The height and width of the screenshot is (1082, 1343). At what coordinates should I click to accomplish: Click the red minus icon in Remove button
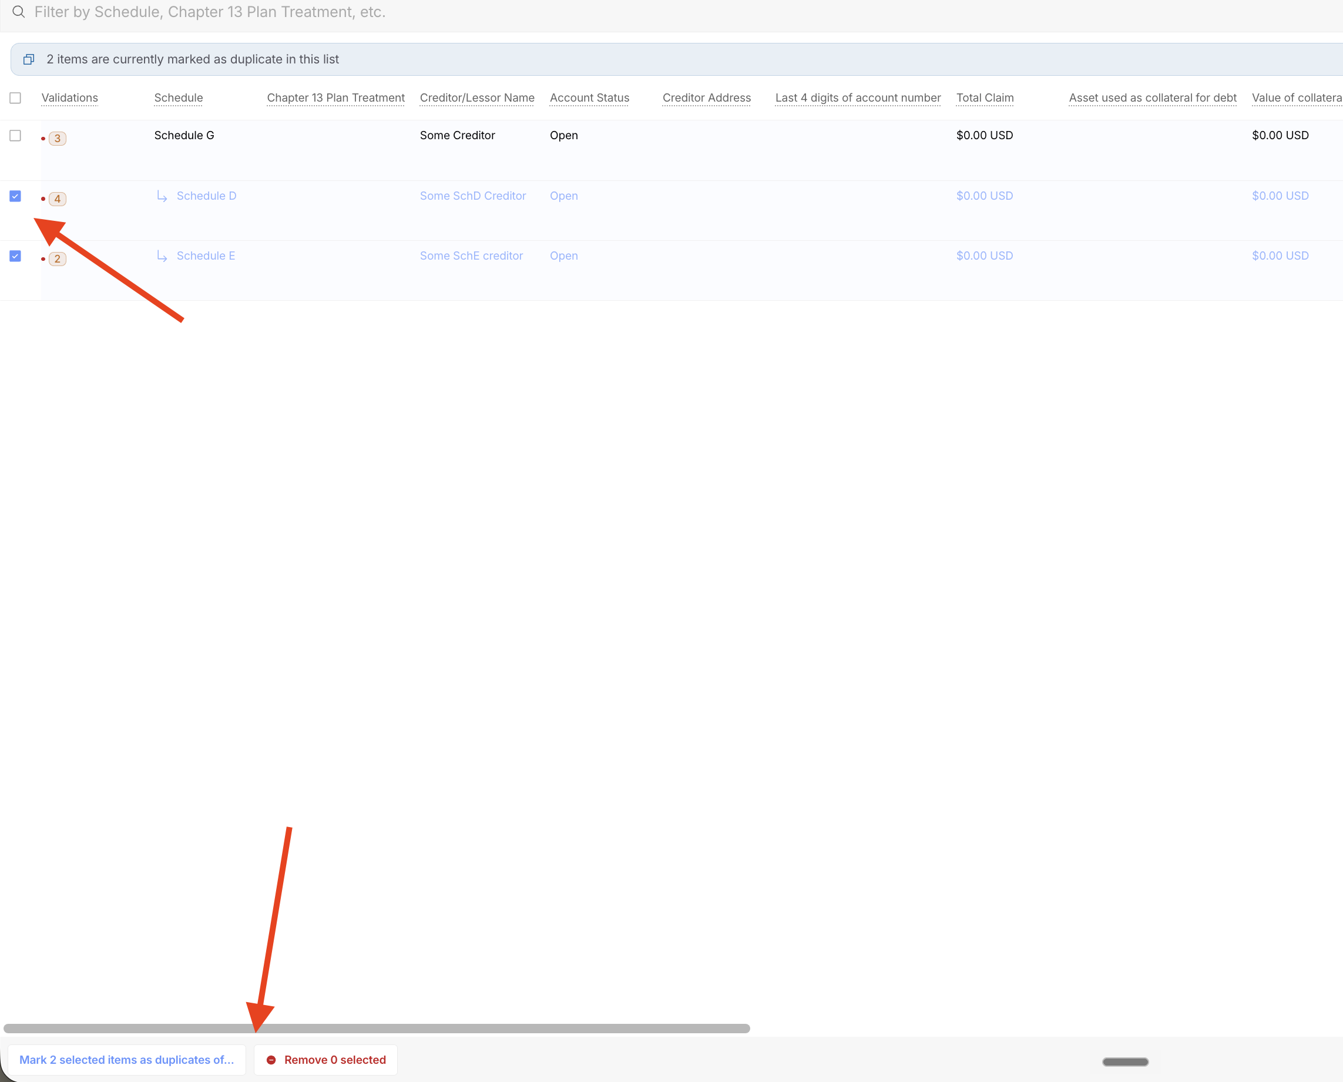[x=271, y=1060]
